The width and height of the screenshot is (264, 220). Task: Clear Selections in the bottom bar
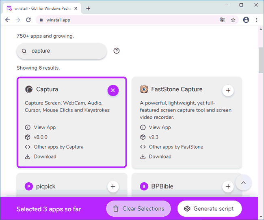(x=138, y=209)
